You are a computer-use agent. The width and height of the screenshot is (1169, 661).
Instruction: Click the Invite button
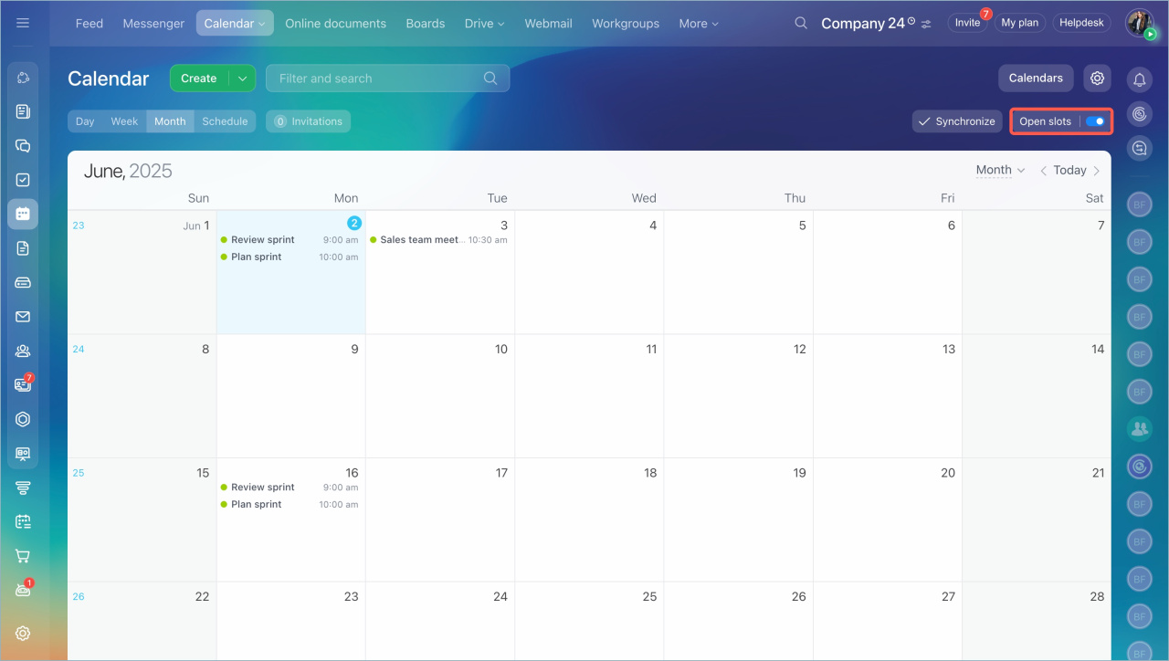click(967, 23)
